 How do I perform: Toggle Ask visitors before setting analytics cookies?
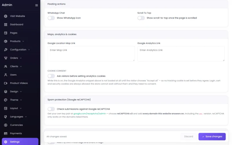coord(51,76)
